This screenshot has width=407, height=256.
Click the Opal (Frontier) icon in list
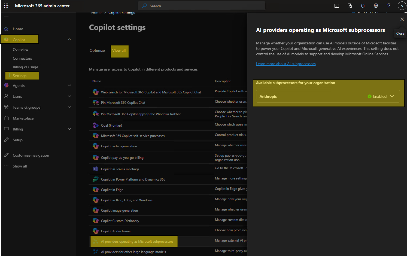96,125
